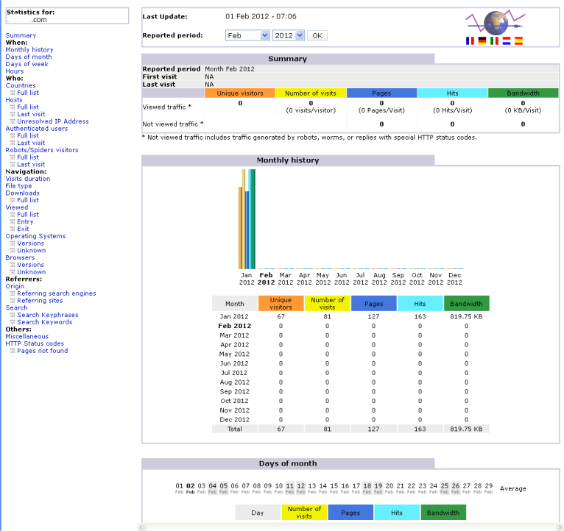Open HTTP Status codes report
The width and height of the screenshot is (564, 531).
(35, 343)
